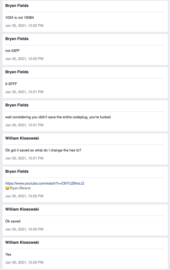This screenshot has height=270, width=170.
Task: Click the message about not saving entire codeplug
Action: (x=58, y=117)
